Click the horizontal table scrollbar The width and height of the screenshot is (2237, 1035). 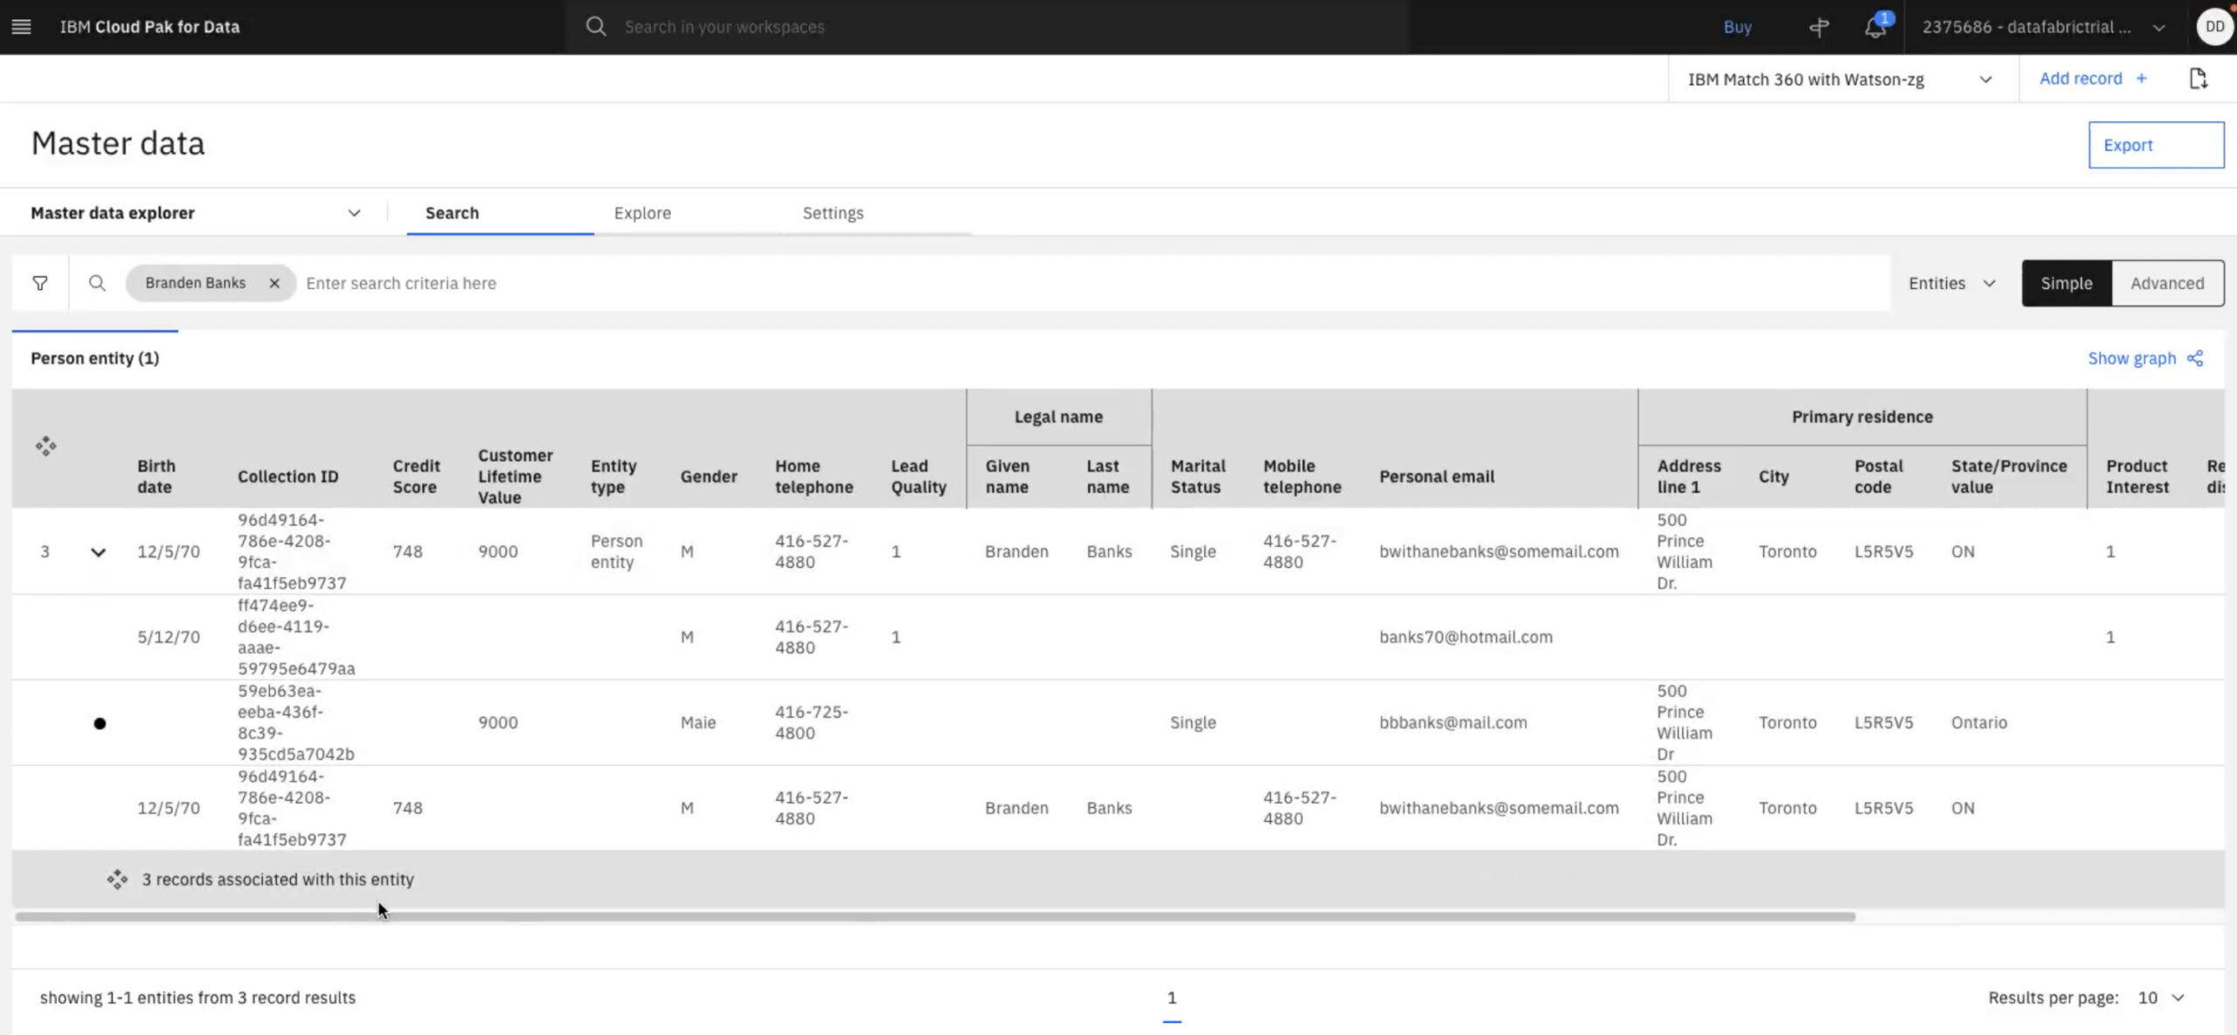click(935, 916)
